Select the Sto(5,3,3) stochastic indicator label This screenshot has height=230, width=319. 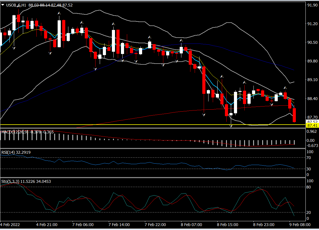(10, 181)
